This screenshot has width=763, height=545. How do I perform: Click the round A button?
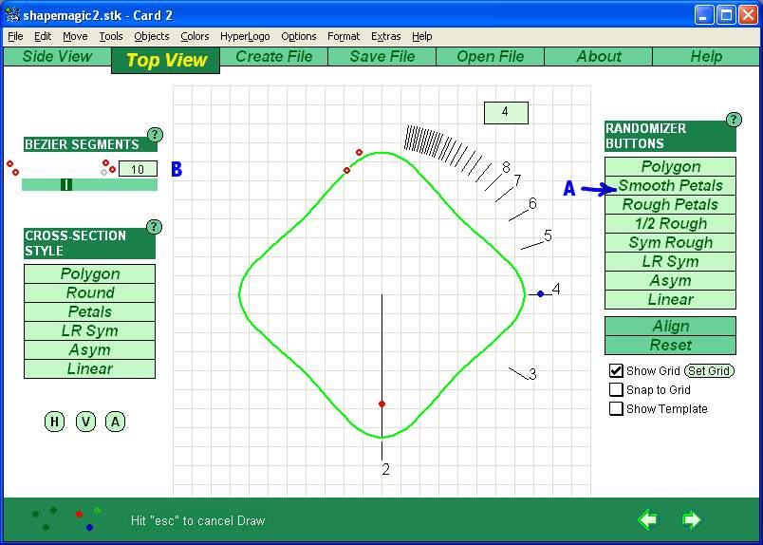pos(115,422)
